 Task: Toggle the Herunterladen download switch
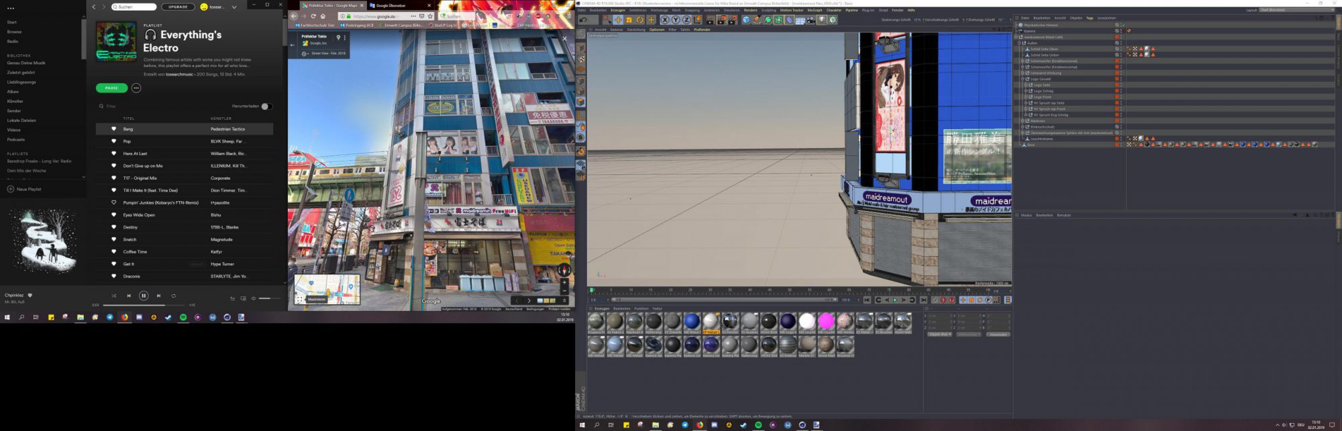tap(266, 106)
